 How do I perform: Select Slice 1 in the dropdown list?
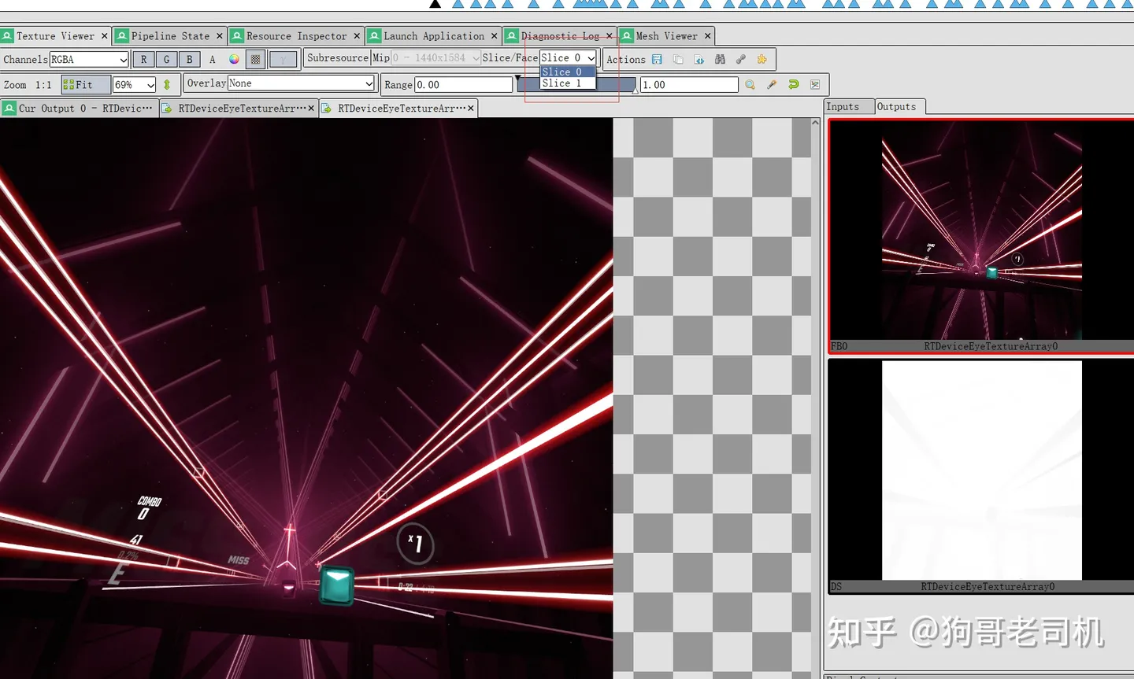[567, 83]
